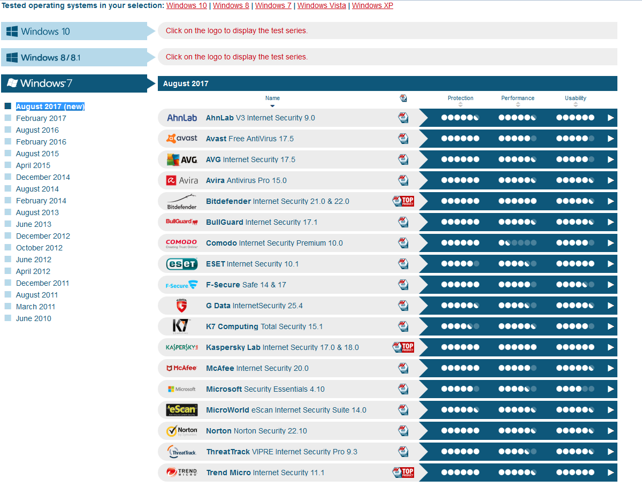Click the K7 Computing logo
642x495 pixels.
pos(180,326)
